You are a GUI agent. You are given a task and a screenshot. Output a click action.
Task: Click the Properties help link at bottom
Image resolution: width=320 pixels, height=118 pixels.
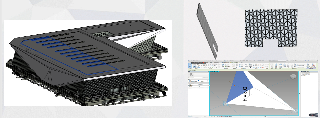coord(190,116)
